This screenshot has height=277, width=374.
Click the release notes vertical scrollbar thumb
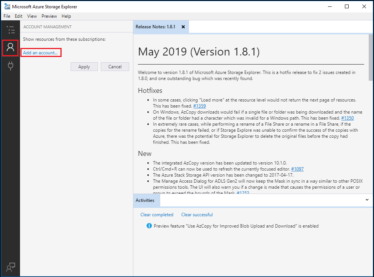click(371, 58)
